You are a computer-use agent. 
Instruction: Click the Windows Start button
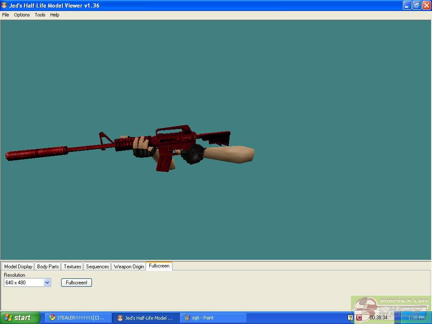click(x=20, y=318)
